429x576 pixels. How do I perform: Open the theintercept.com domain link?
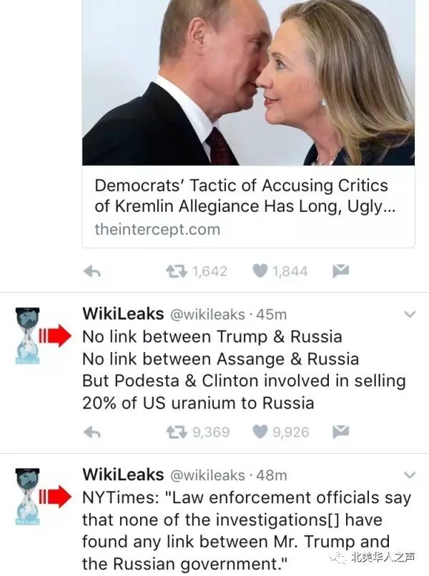[x=157, y=230]
